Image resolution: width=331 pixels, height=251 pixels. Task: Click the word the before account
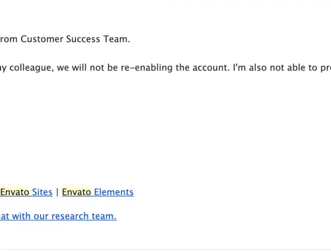click(182, 67)
